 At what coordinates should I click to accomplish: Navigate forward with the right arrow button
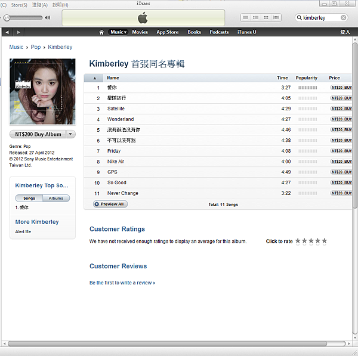[18, 32]
